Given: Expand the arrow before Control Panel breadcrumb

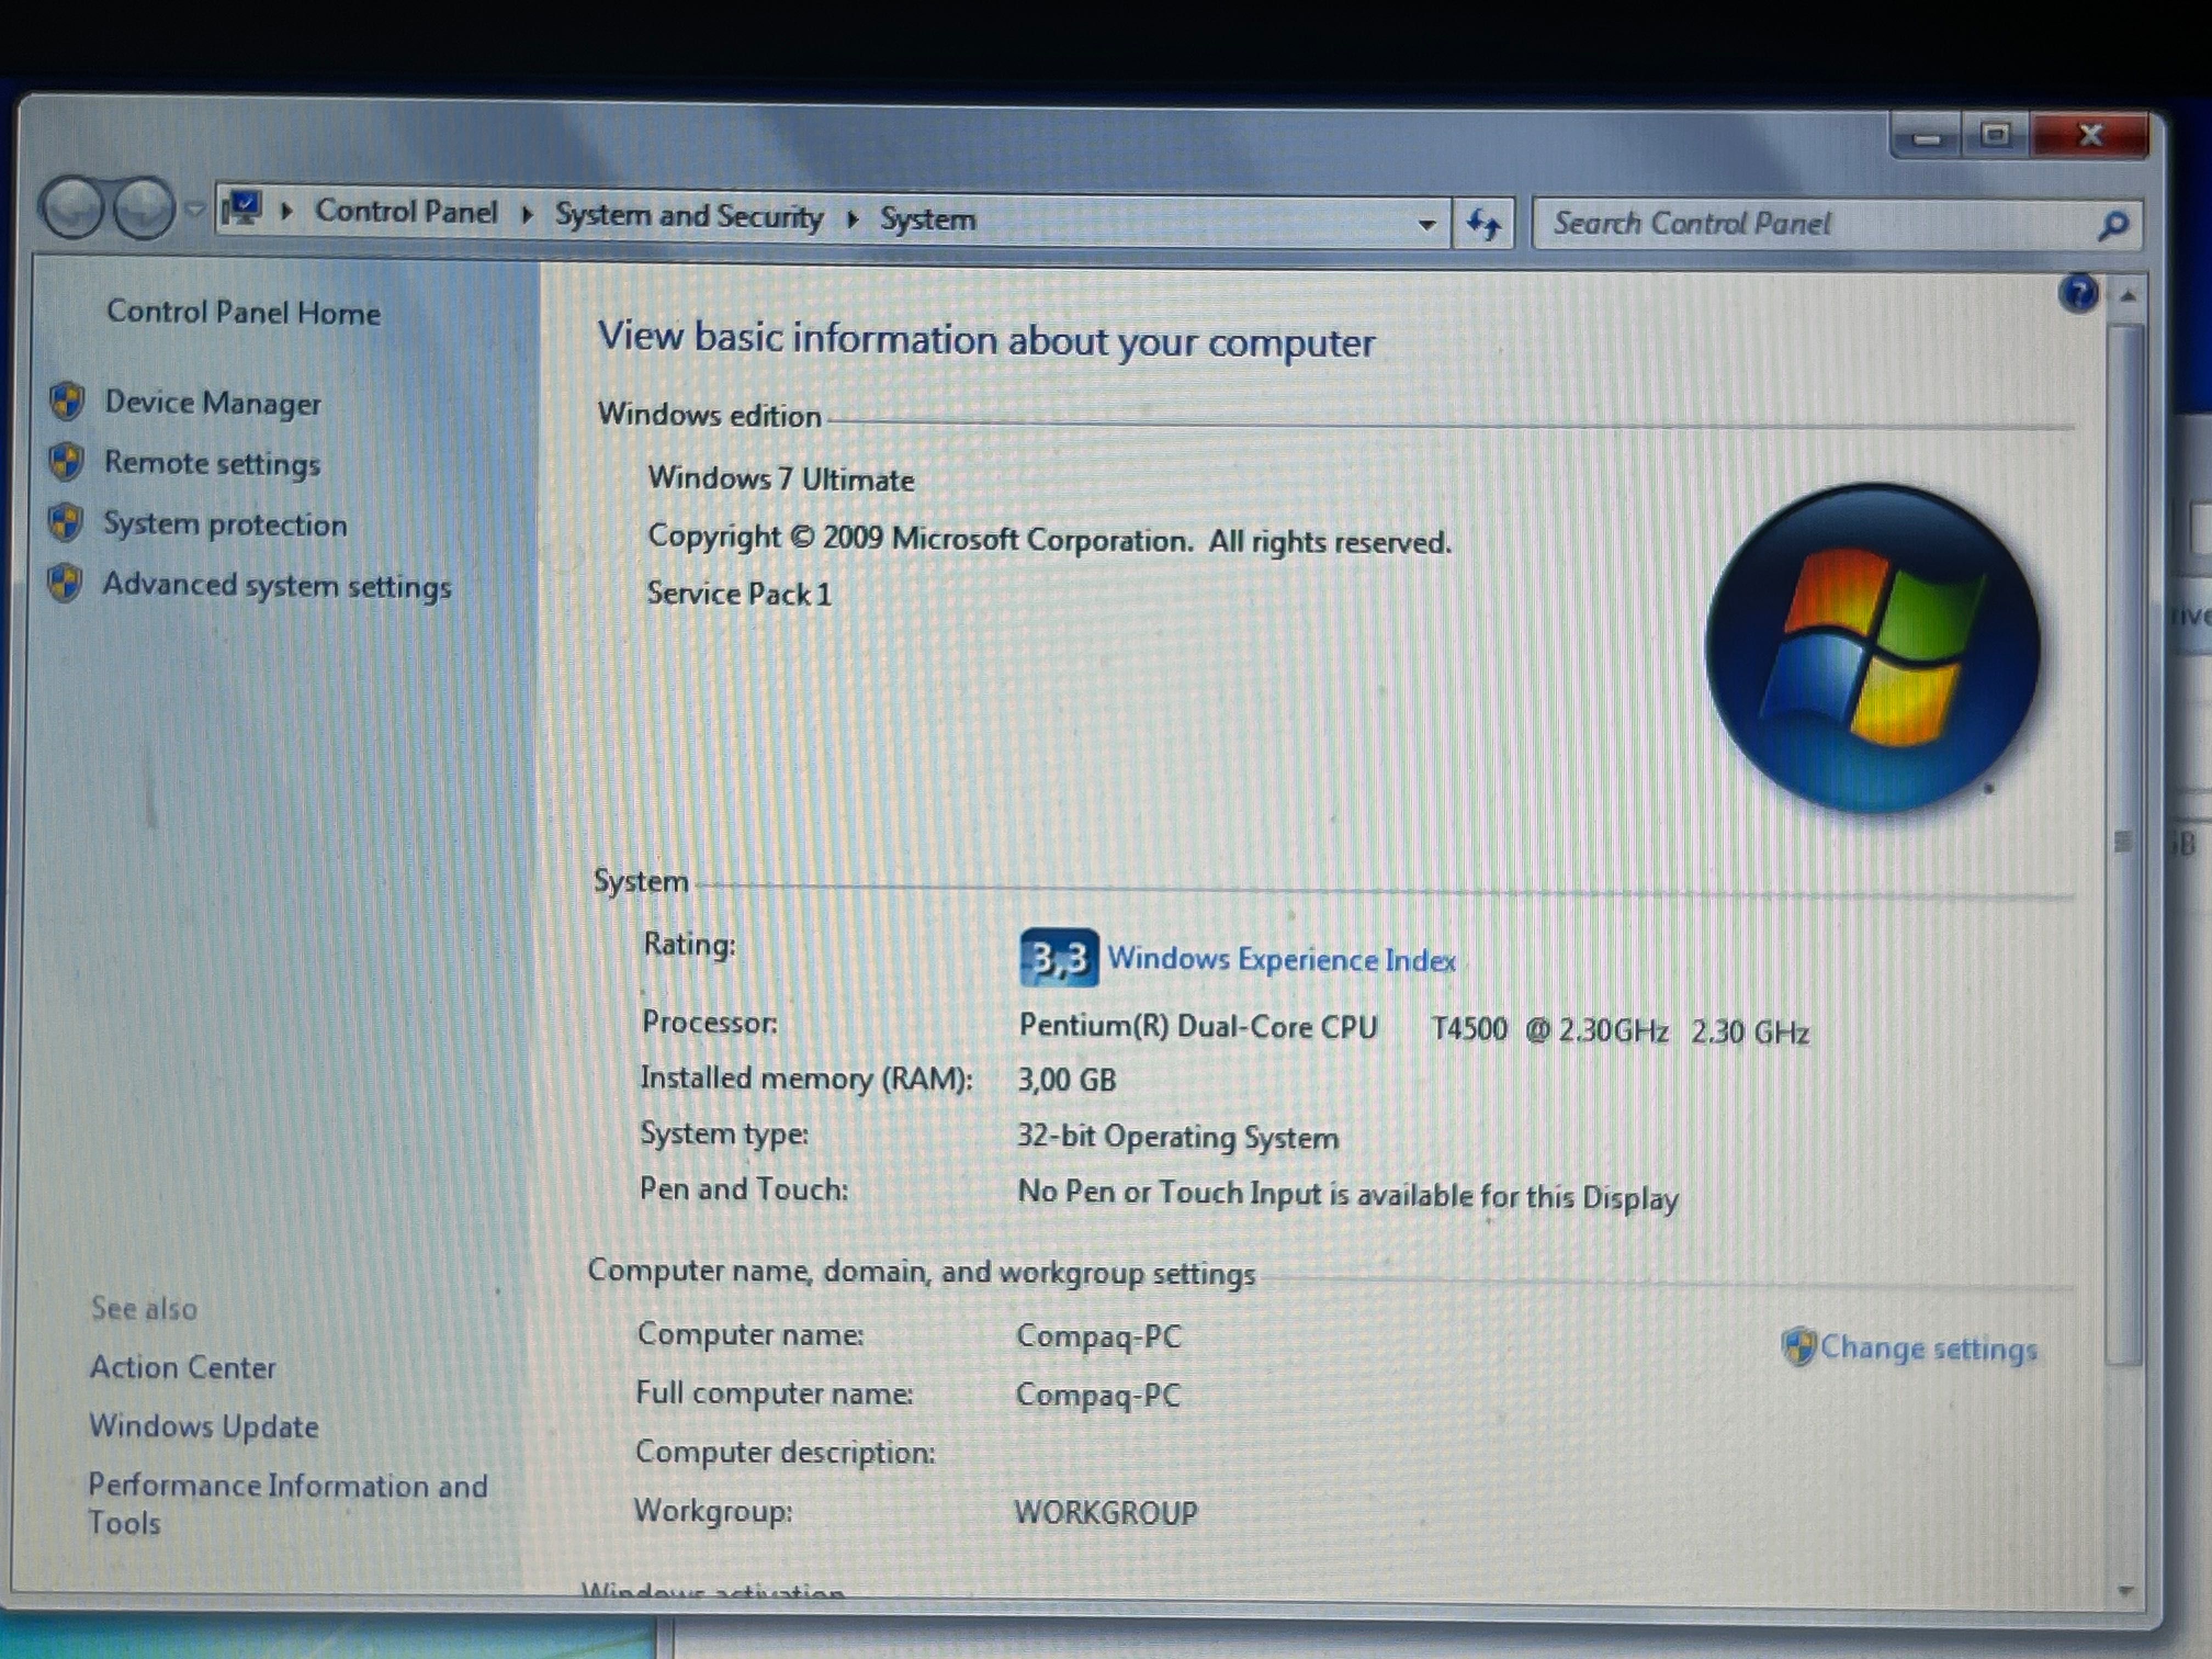Looking at the screenshot, I should click(287, 212).
